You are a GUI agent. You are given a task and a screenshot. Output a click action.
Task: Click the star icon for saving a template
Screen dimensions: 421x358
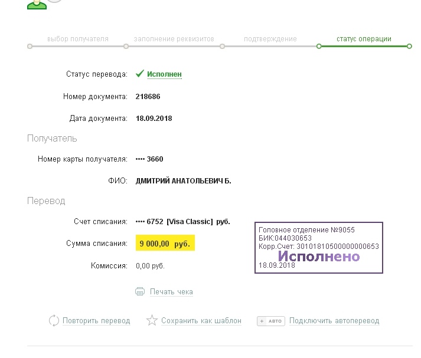(152, 321)
